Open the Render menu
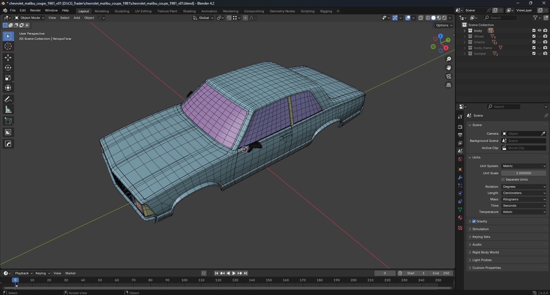The image size is (550, 295). click(35, 10)
